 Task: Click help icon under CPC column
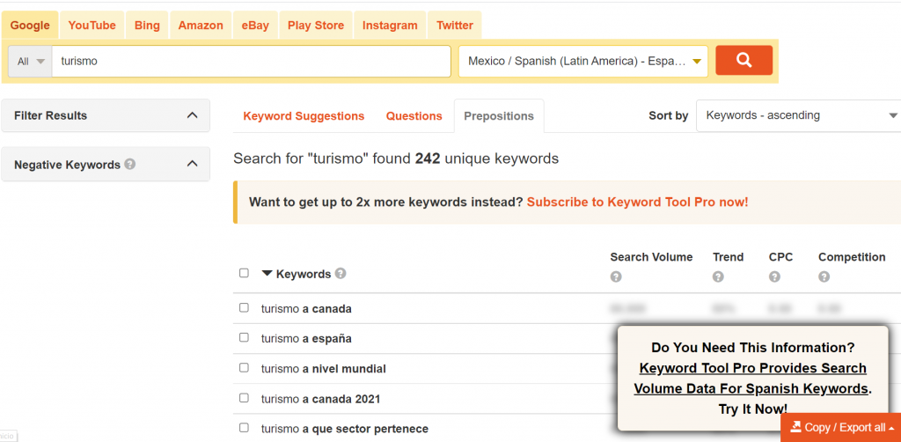pos(774,276)
